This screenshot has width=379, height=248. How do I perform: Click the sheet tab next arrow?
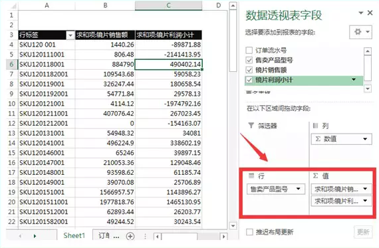[x=35, y=236]
